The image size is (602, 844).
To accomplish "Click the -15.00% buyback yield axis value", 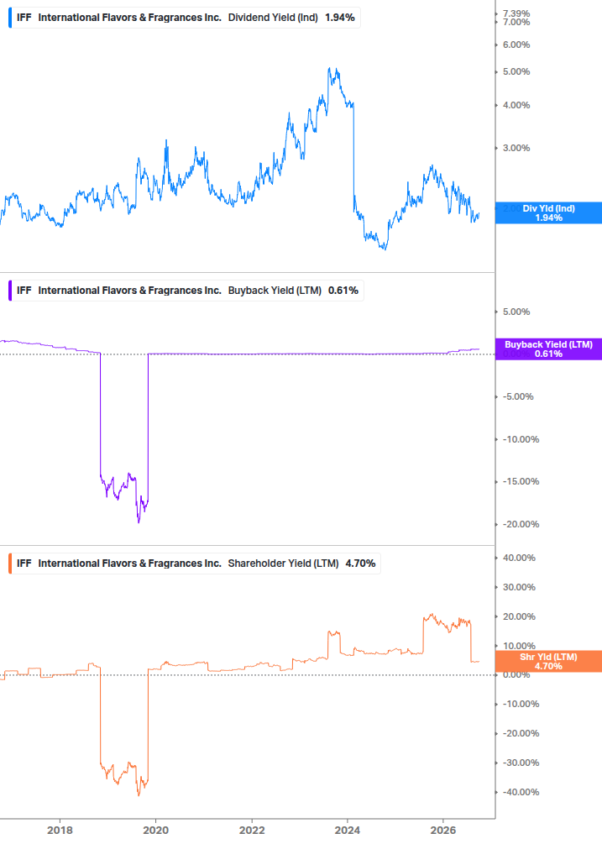I will (x=521, y=482).
